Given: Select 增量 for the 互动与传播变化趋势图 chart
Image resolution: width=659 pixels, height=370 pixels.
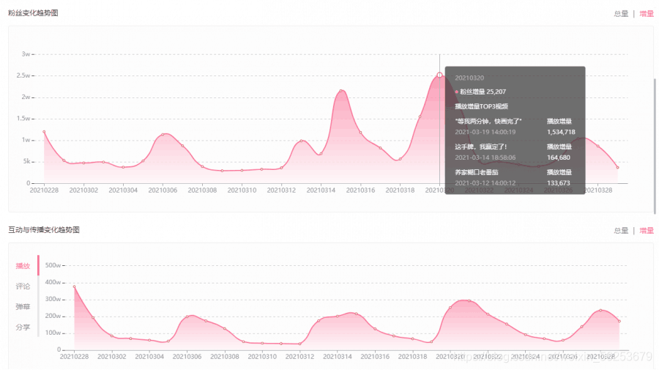Looking at the screenshot, I should 647,230.
